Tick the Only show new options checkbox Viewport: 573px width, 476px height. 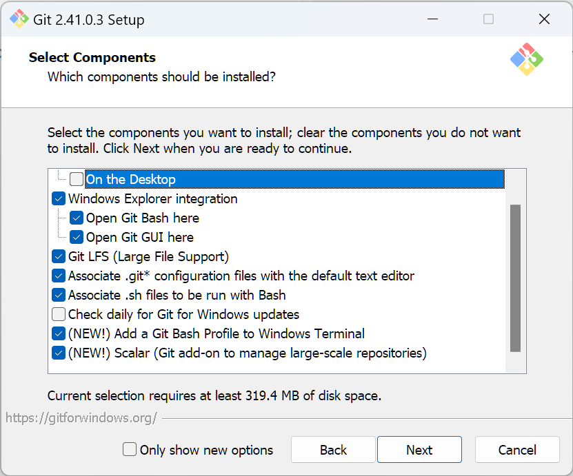pos(130,450)
